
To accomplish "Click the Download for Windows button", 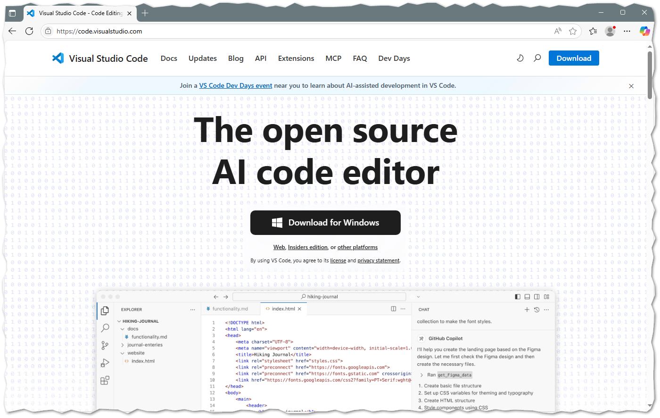I will (325, 223).
